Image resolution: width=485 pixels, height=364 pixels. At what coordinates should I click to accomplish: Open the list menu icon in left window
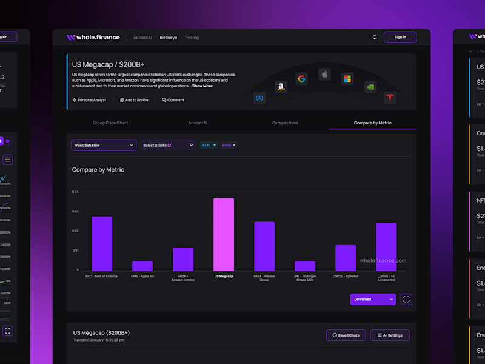(x=7, y=160)
